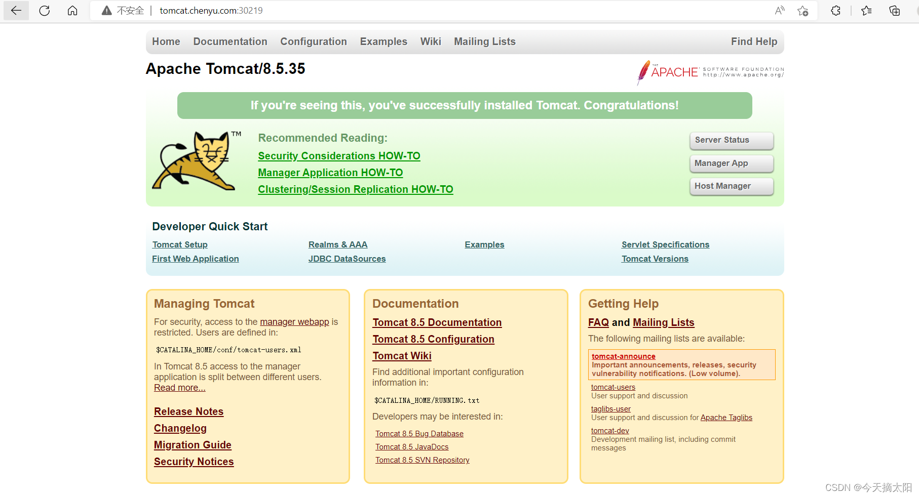The height and width of the screenshot is (497, 919).
Task: Open the JDBC DataSources link
Action: 347,259
